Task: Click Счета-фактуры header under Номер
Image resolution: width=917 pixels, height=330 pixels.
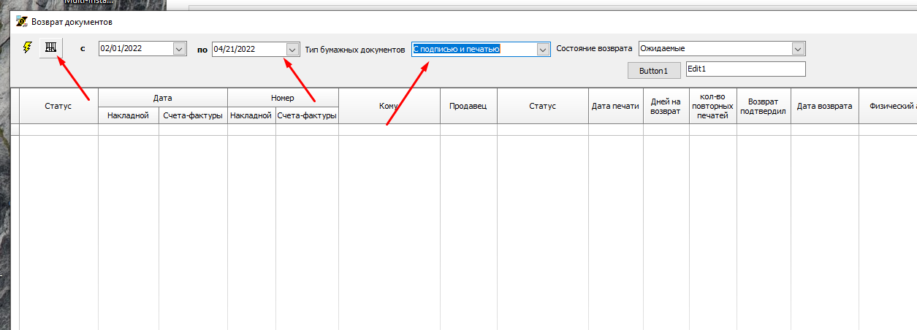Action: point(307,115)
